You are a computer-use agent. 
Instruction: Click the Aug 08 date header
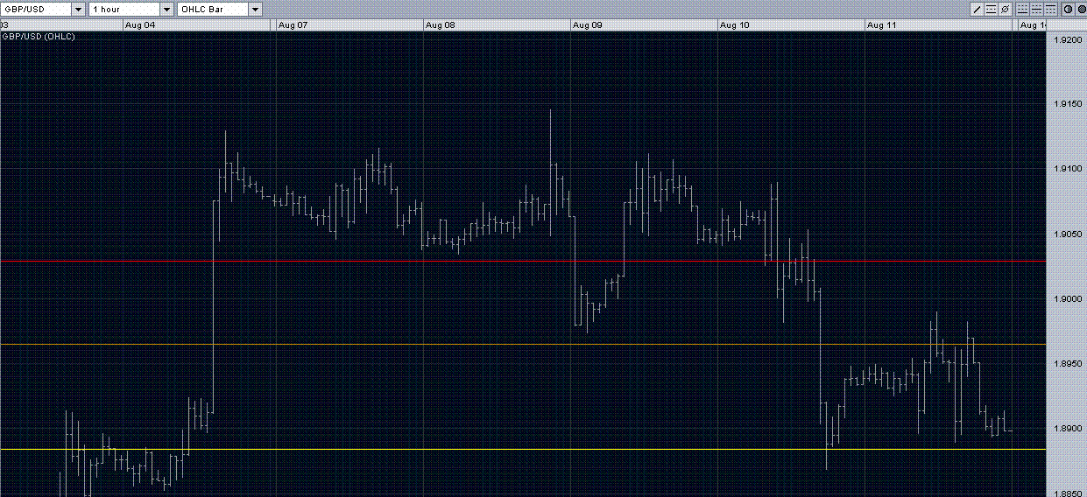(x=440, y=25)
